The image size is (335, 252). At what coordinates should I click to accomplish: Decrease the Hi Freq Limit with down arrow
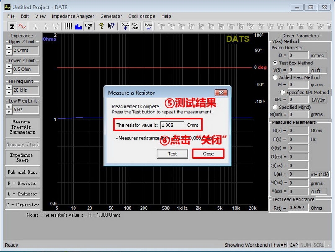[9, 93]
